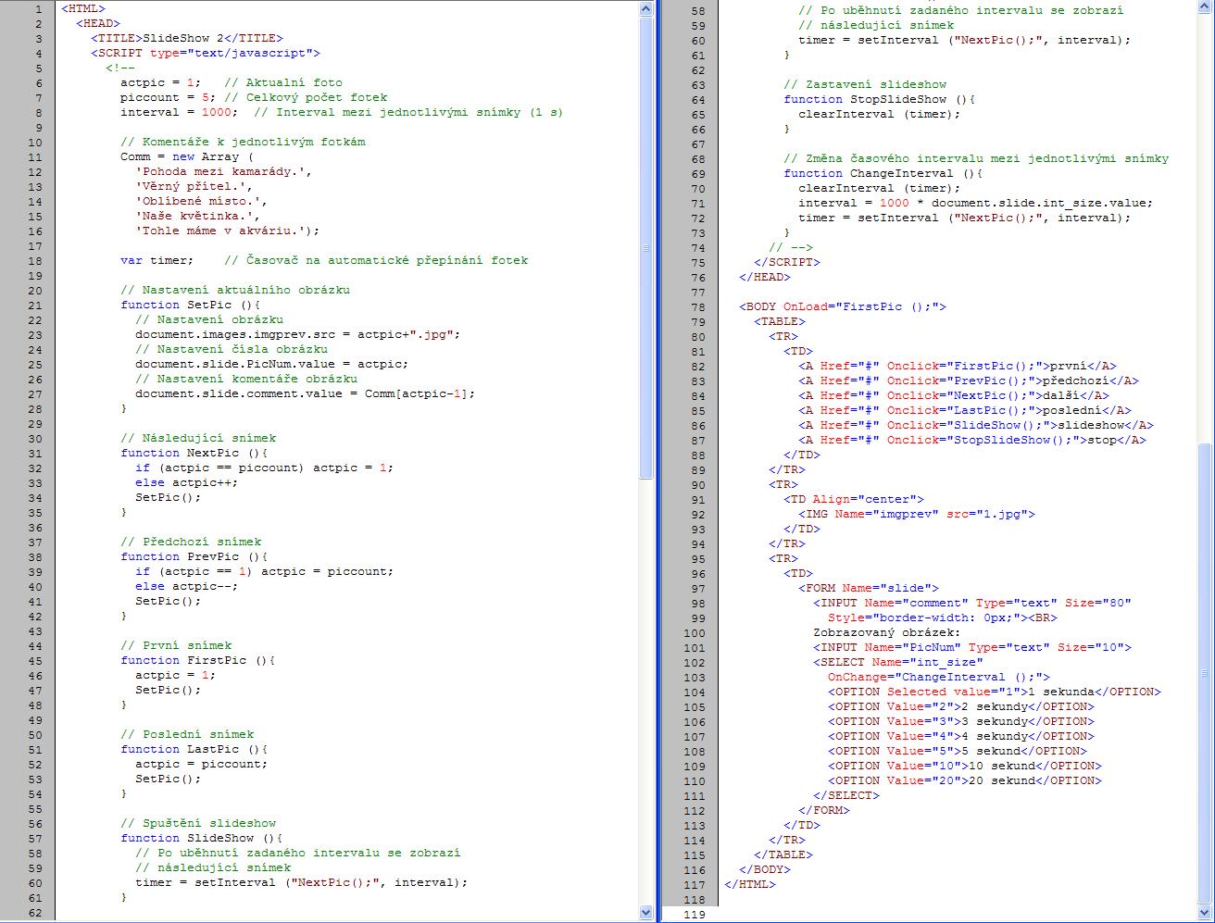Click the closing </FORM> tag
The image size is (1215, 923).
pos(823,810)
